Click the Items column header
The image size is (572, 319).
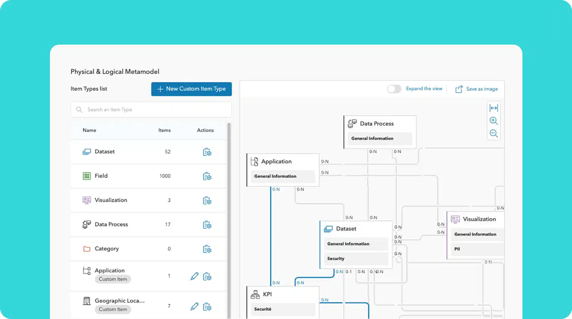pyautogui.click(x=164, y=130)
